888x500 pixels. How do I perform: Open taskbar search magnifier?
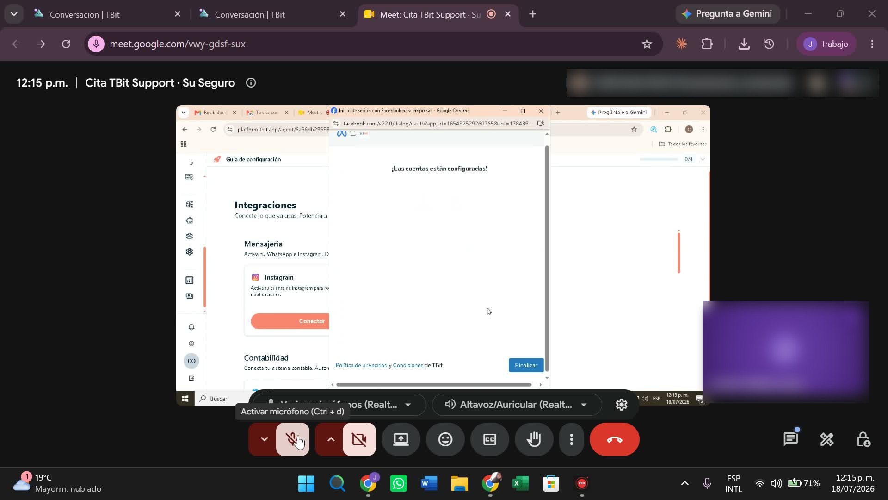pyautogui.click(x=337, y=484)
